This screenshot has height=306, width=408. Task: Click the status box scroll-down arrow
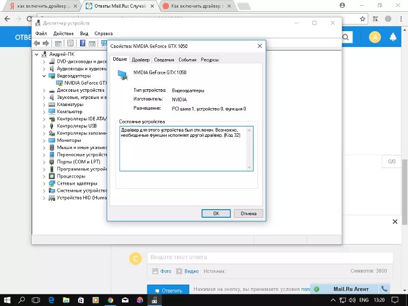(249, 167)
